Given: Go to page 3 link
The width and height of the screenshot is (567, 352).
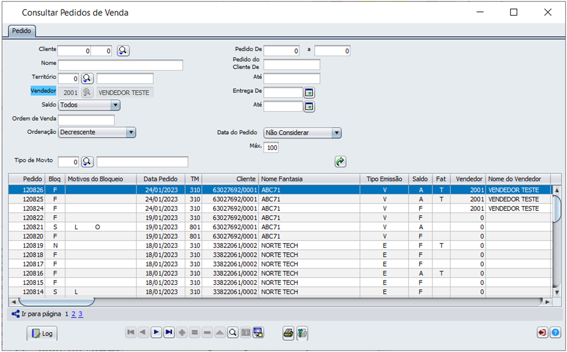Looking at the screenshot, I should (x=80, y=314).
